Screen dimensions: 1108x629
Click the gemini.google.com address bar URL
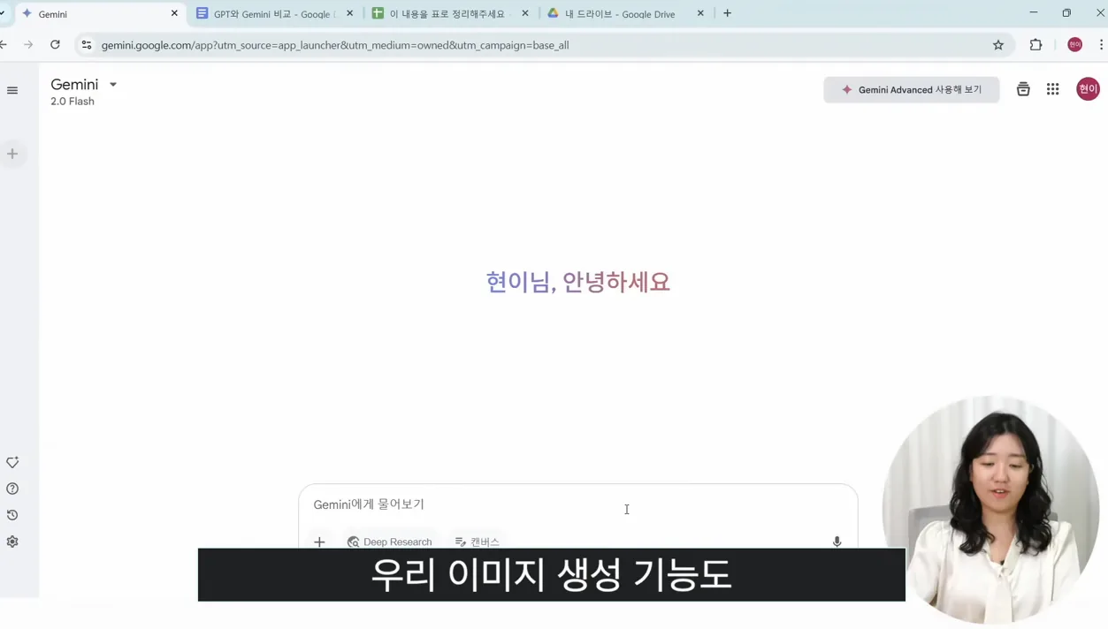(x=335, y=45)
